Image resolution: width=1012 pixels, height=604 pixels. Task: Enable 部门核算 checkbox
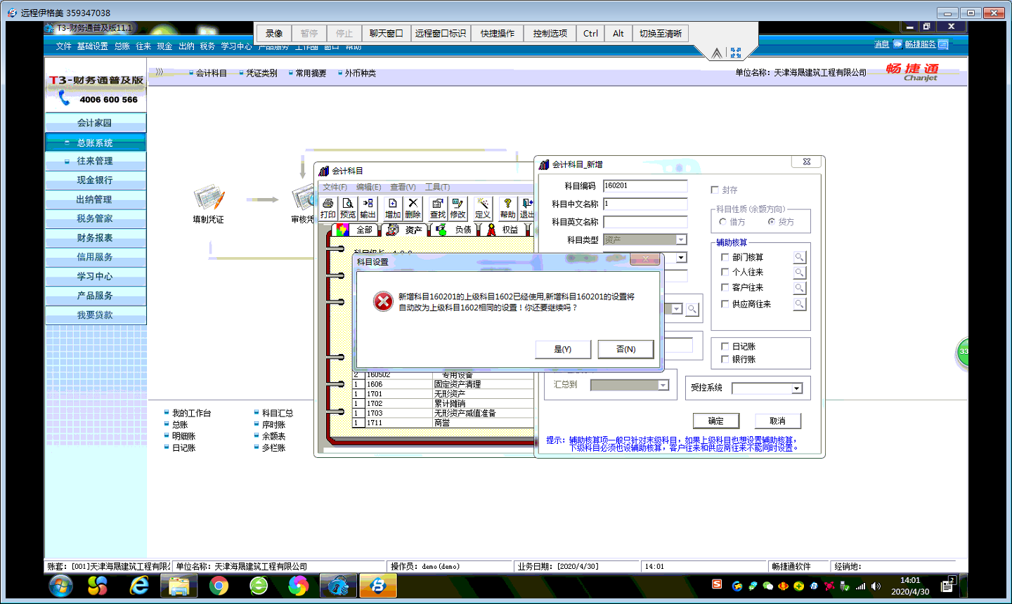click(x=725, y=257)
